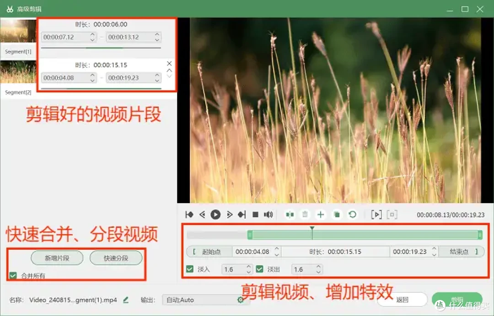Click the timeline's right trim handle

tap(480, 235)
